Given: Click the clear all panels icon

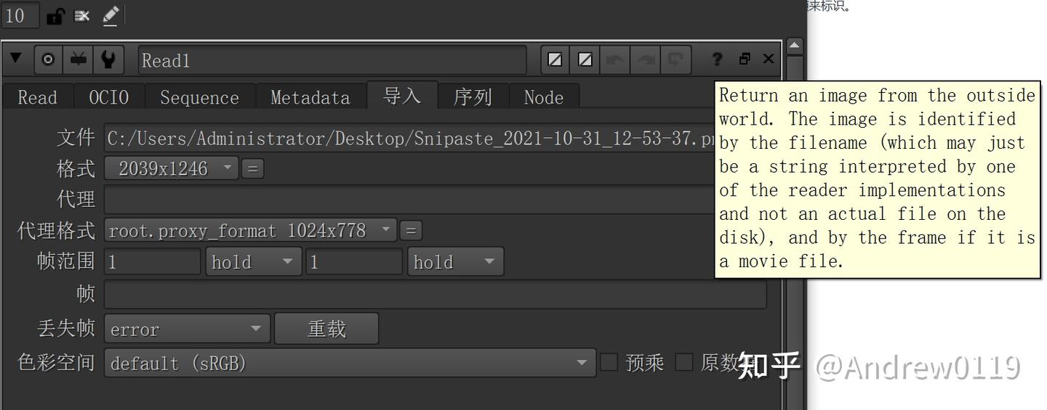Looking at the screenshot, I should tap(82, 15).
